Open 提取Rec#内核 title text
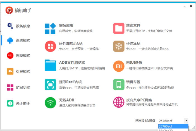 pos(71,82)
